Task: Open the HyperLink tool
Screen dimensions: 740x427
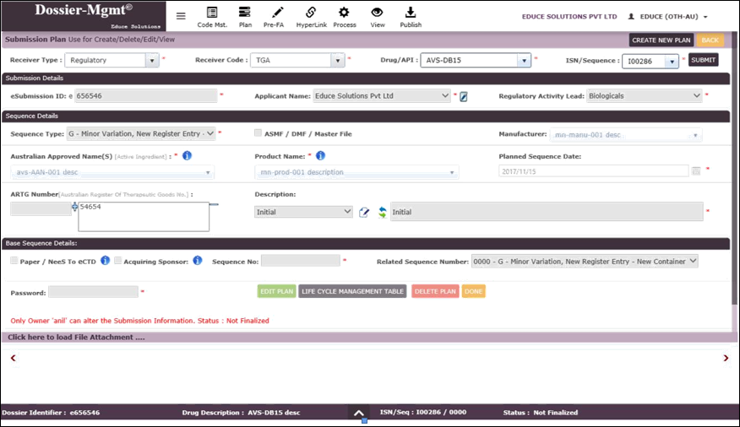Action: [310, 13]
